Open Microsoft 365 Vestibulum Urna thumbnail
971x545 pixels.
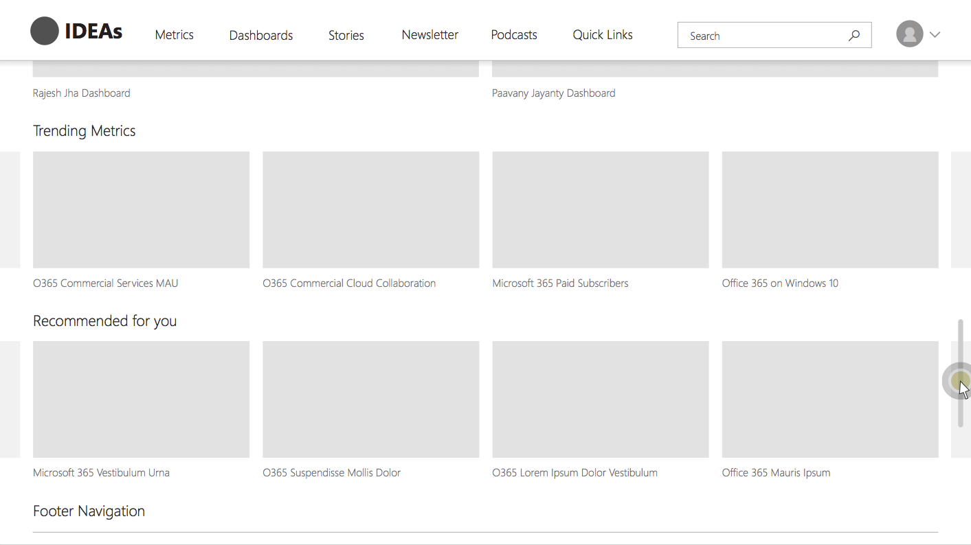tap(141, 399)
